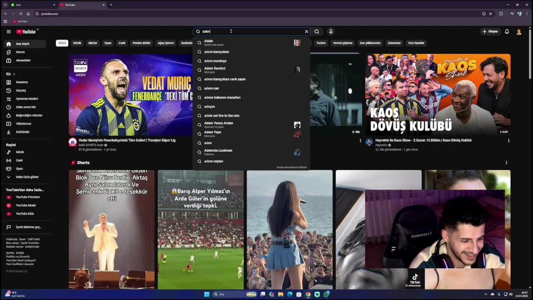Choose the Adem Demirci suggestion

point(252,70)
